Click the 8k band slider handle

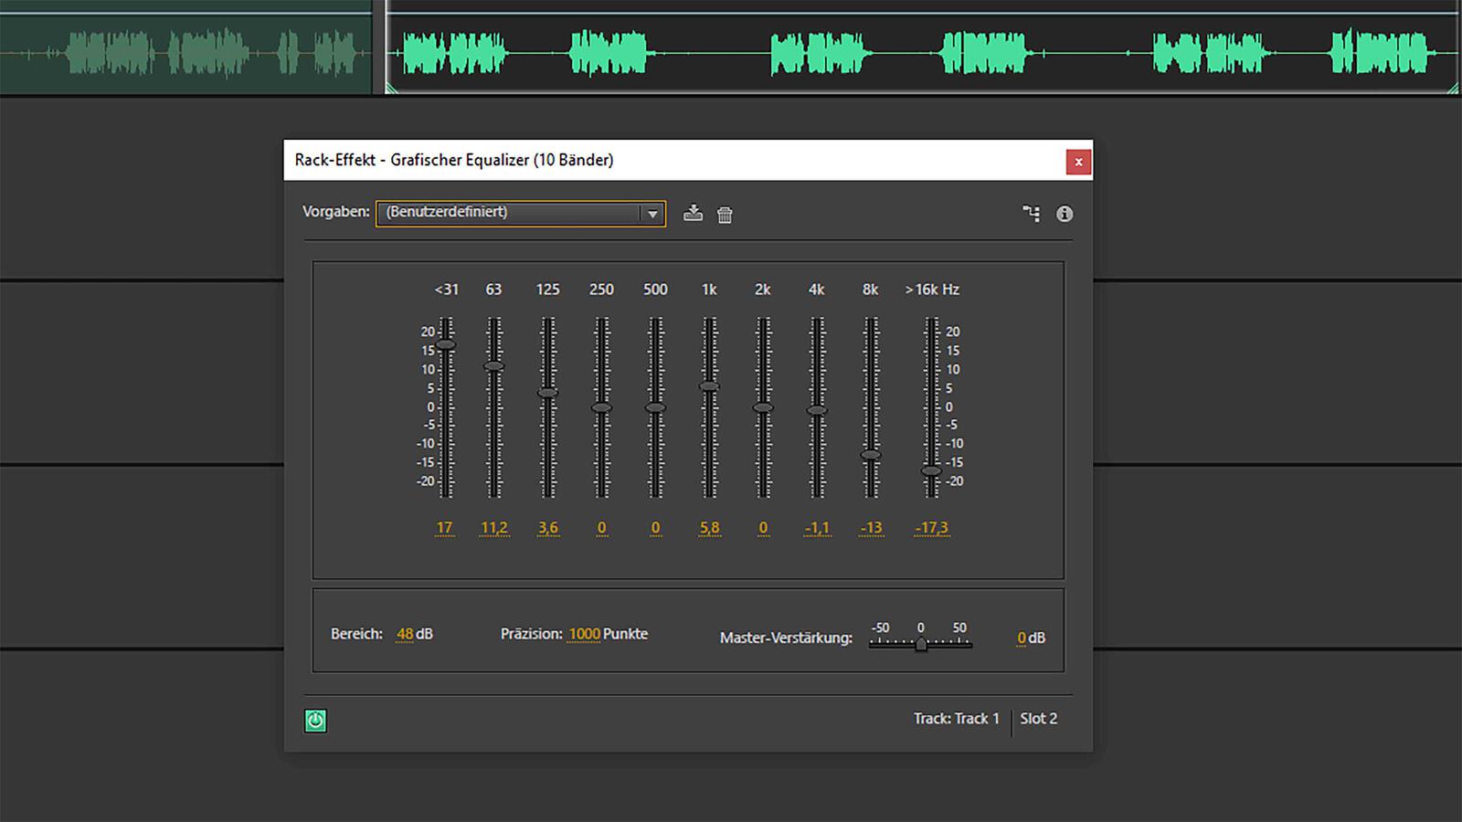click(871, 455)
